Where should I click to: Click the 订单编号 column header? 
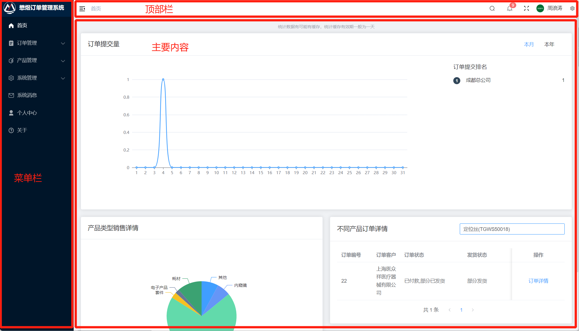[351, 255]
